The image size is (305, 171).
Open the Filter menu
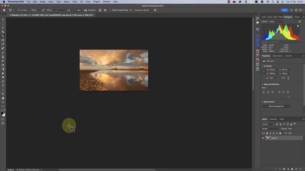75,2
